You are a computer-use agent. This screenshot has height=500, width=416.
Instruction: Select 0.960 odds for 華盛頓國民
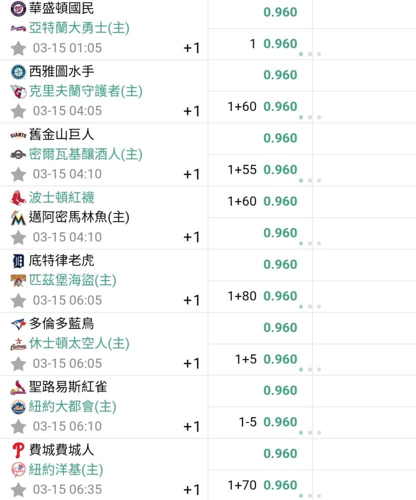(260, 13)
